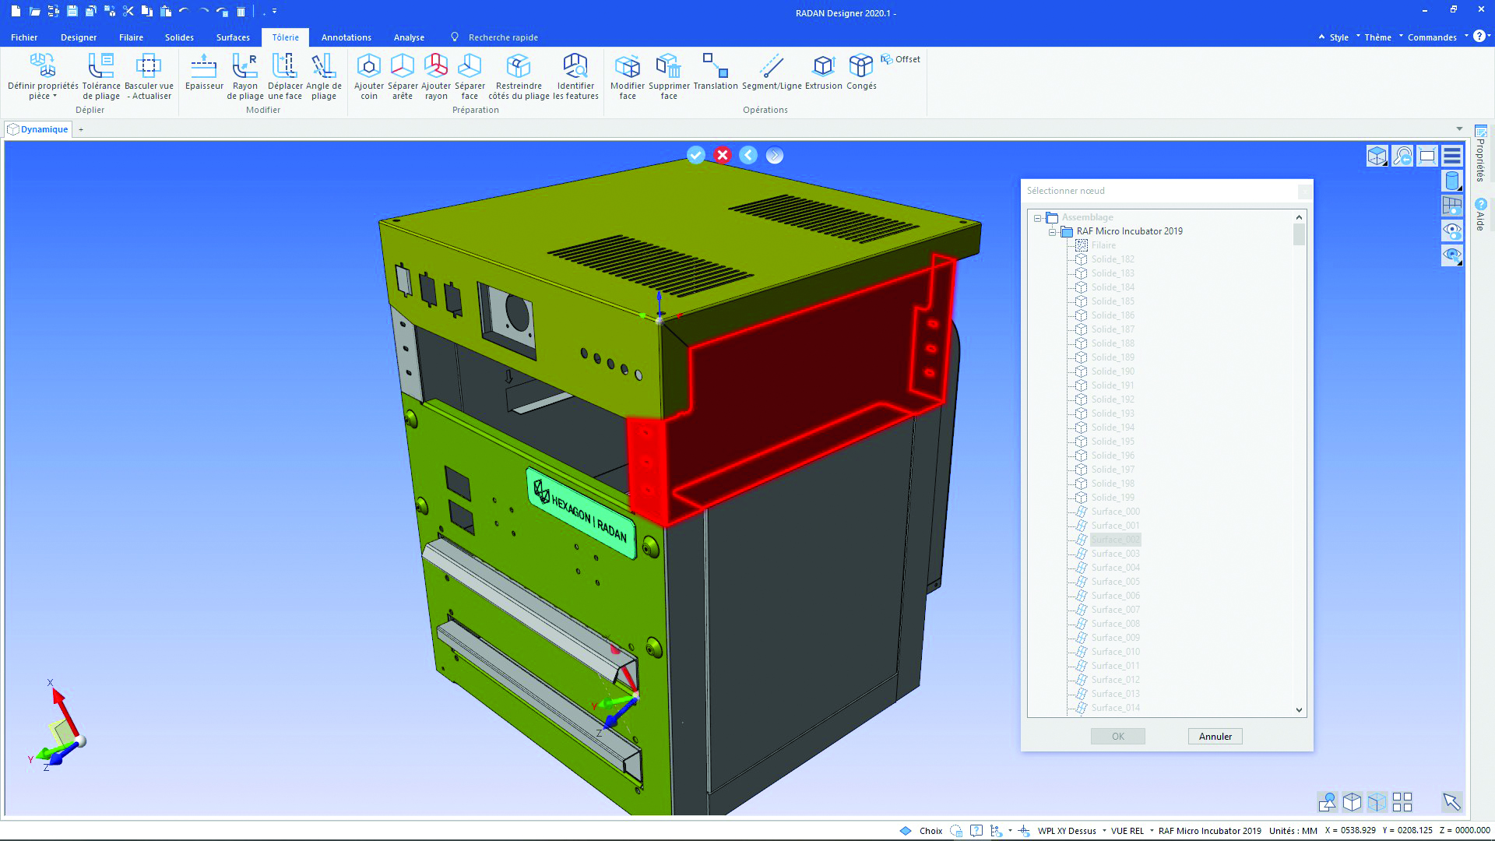1495x841 pixels.
Task: Open VUE REL dropdown
Action: pos(1152,831)
